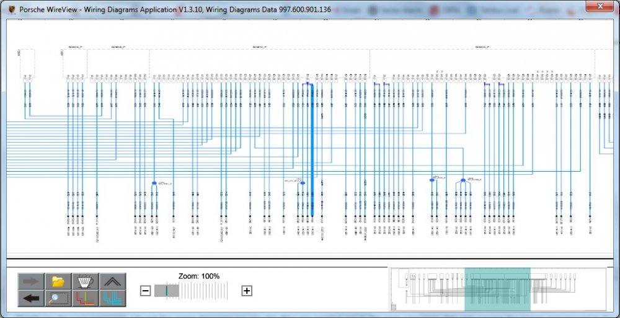Decrease zoom with the minus button
This screenshot has height=318, width=620.
145,291
